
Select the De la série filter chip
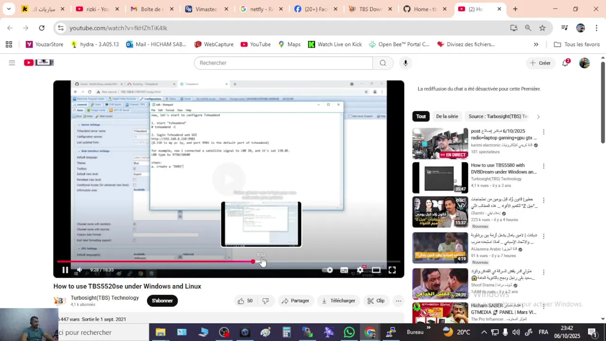[x=447, y=117]
